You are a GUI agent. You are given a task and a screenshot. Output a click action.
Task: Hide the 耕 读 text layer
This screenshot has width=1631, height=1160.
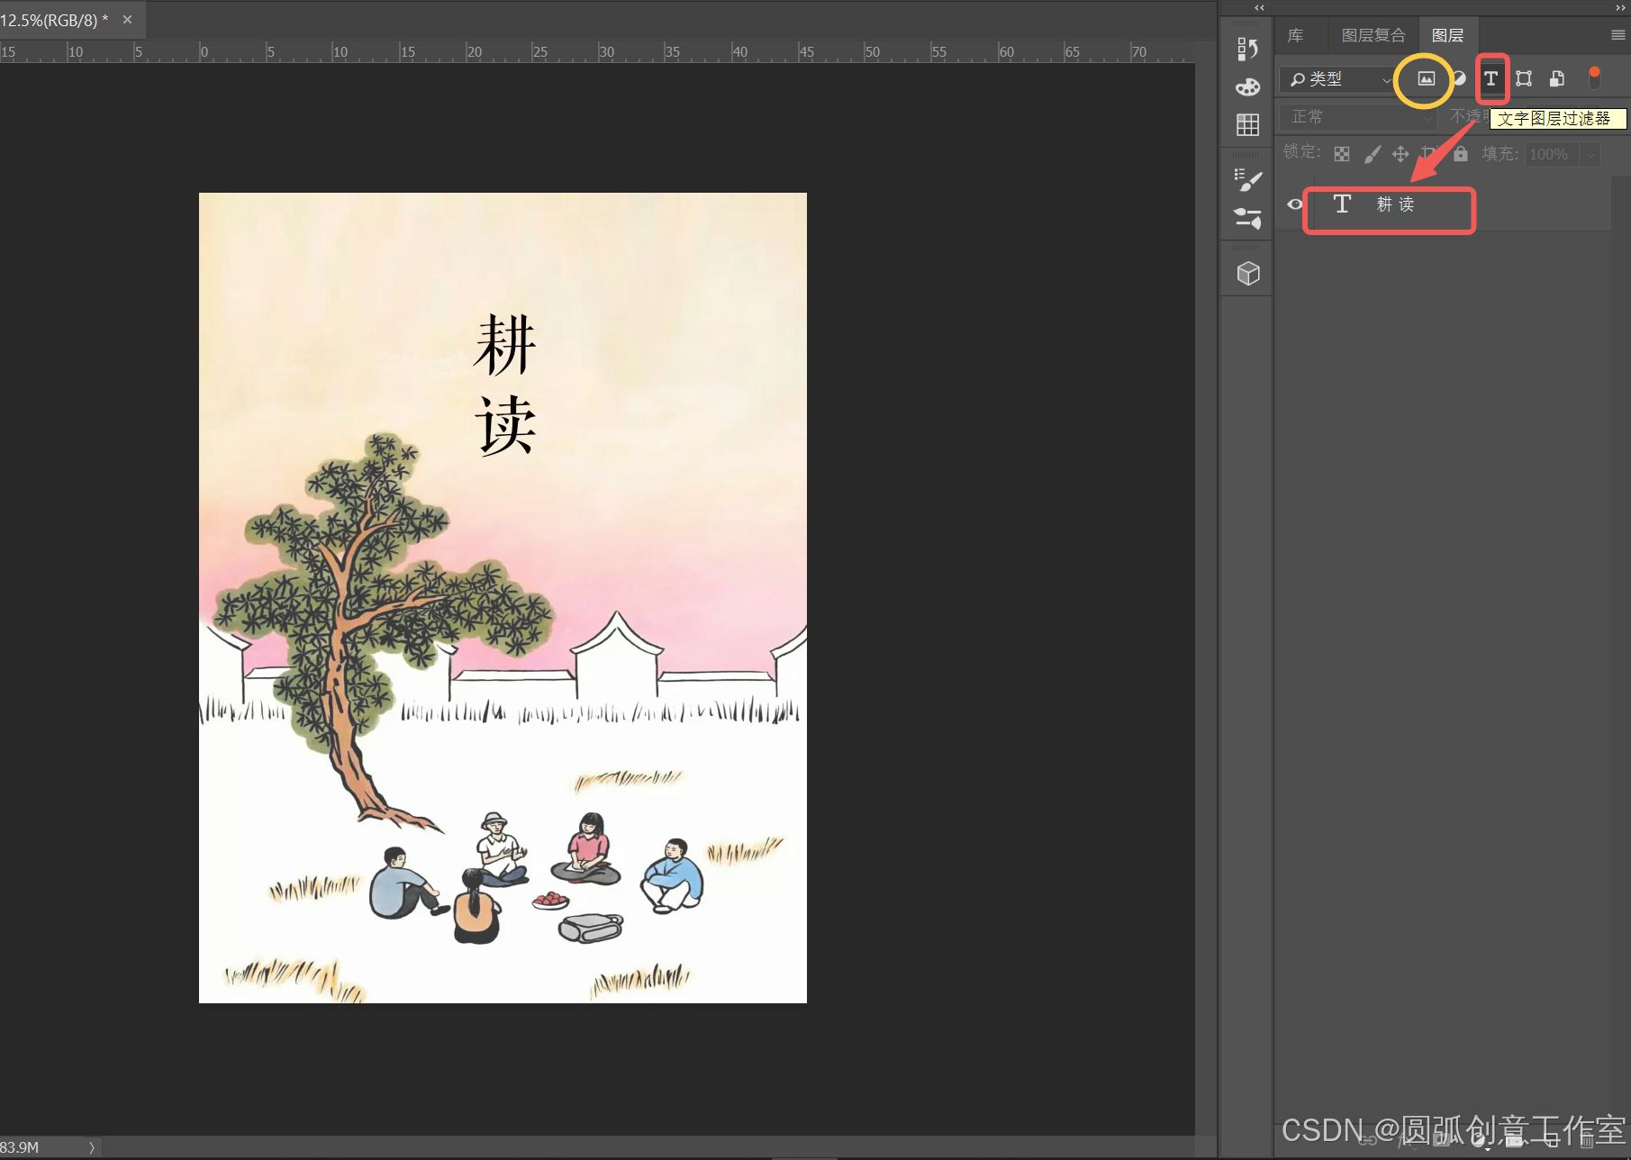click(x=1294, y=204)
